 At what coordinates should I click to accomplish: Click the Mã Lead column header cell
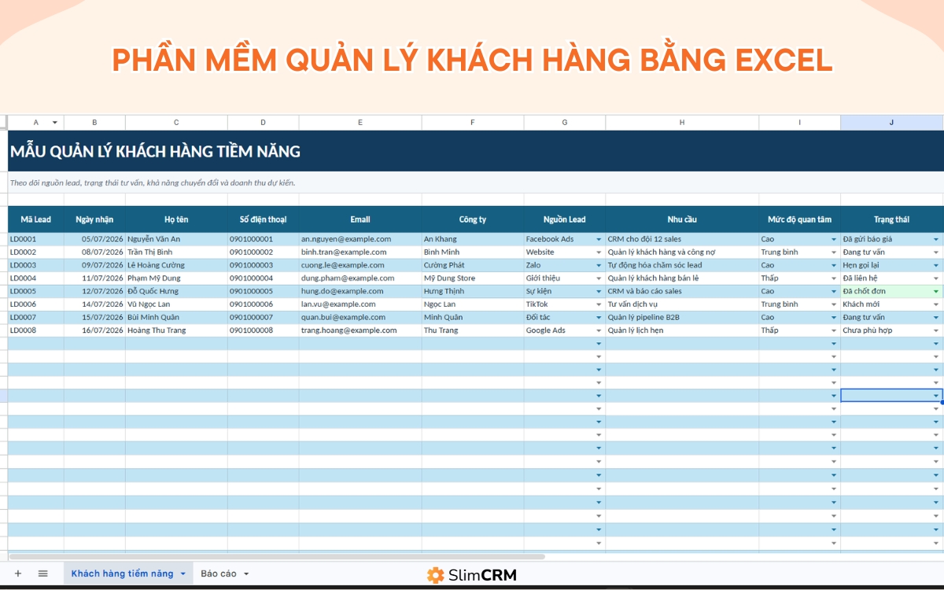pos(36,219)
